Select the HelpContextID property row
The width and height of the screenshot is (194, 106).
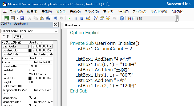(27, 86)
